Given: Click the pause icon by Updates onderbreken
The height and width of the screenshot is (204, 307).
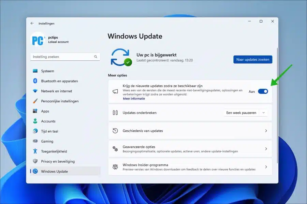Looking at the screenshot, I should (115, 113).
